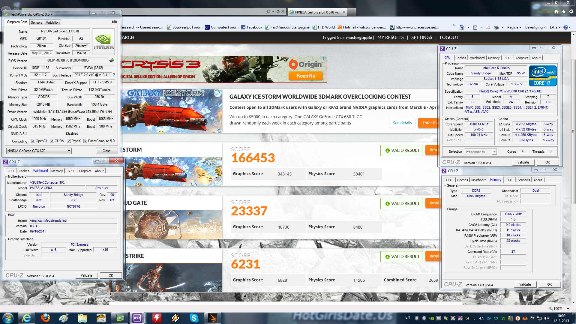Expand the home button dropdown arrow
576x324 pixels.
click(x=468, y=27)
